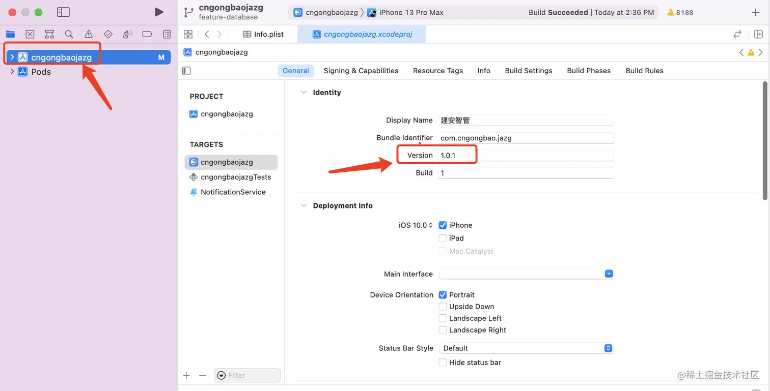The height and width of the screenshot is (391, 770).
Task: Add a new target with plus button
Action: tap(186, 375)
